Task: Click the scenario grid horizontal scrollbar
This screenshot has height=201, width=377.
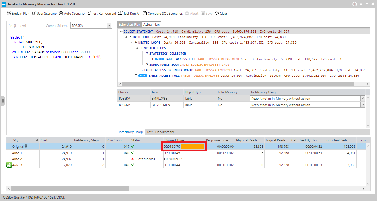Action: point(70,189)
